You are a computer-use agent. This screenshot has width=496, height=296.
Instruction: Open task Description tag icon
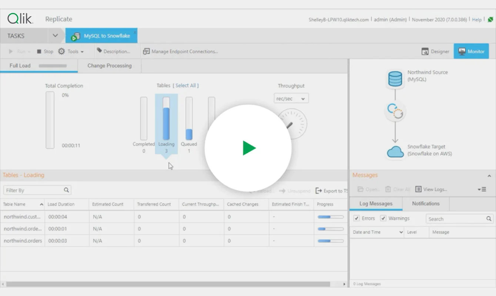point(99,50)
